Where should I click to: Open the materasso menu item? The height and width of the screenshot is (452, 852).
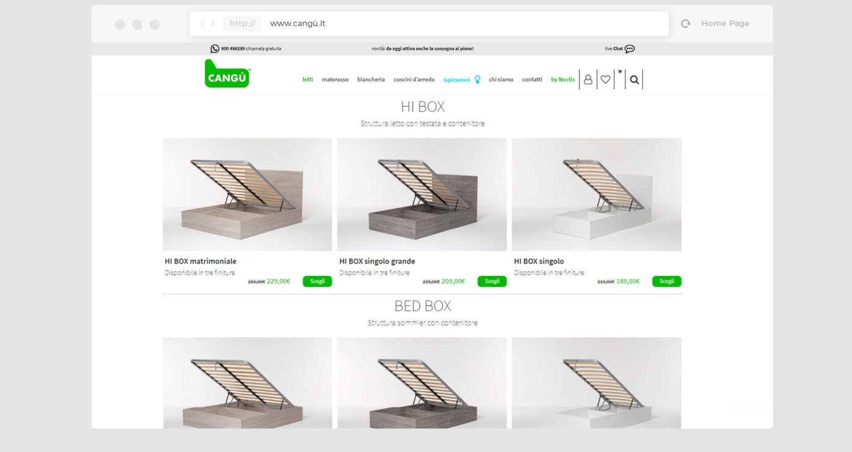click(x=335, y=79)
